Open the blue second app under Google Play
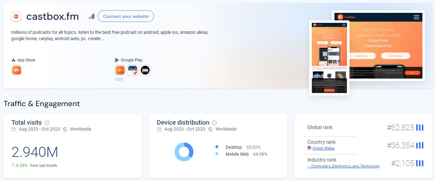This screenshot has height=181, width=435. (x=133, y=70)
